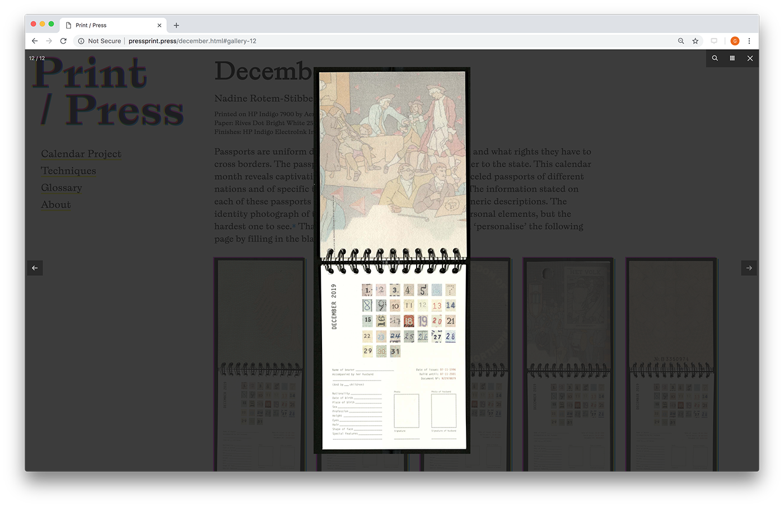
Task: Click the macOS green maximize button
Action: (x=52, y=24)
